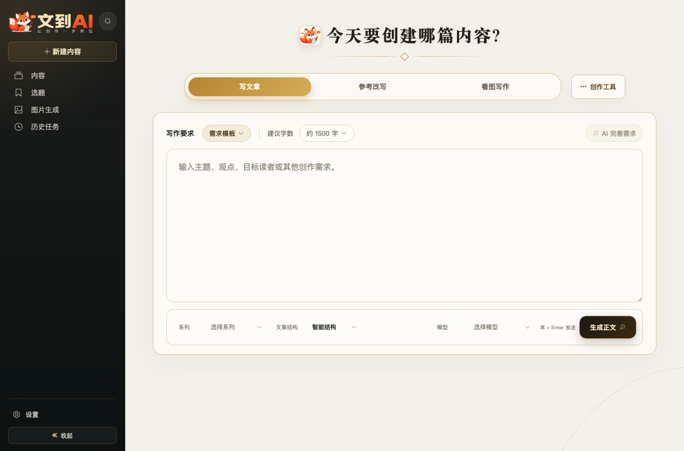Click the sparkle icon on 生成正文 button
The image size is (684, 451).
[623, 327]
